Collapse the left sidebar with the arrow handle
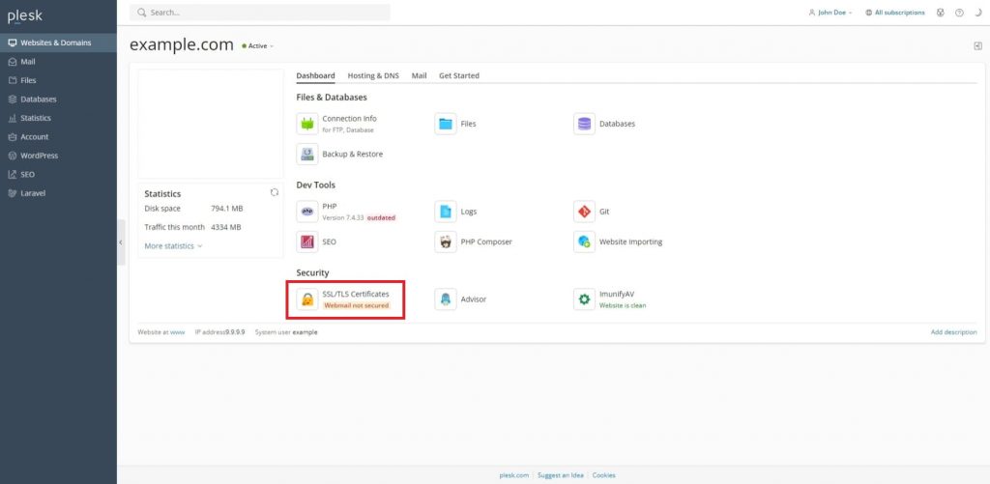 click(x=121, y=242)
